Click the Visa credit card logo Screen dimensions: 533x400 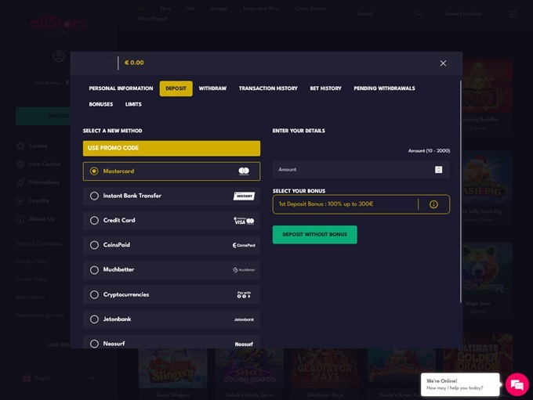click(244, 221)
